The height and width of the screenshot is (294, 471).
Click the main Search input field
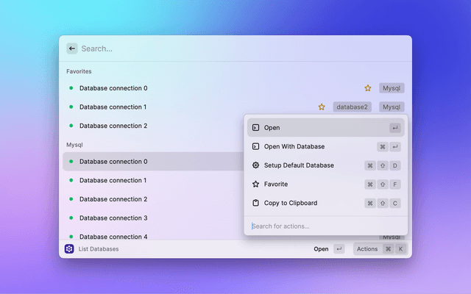point(221,49)
